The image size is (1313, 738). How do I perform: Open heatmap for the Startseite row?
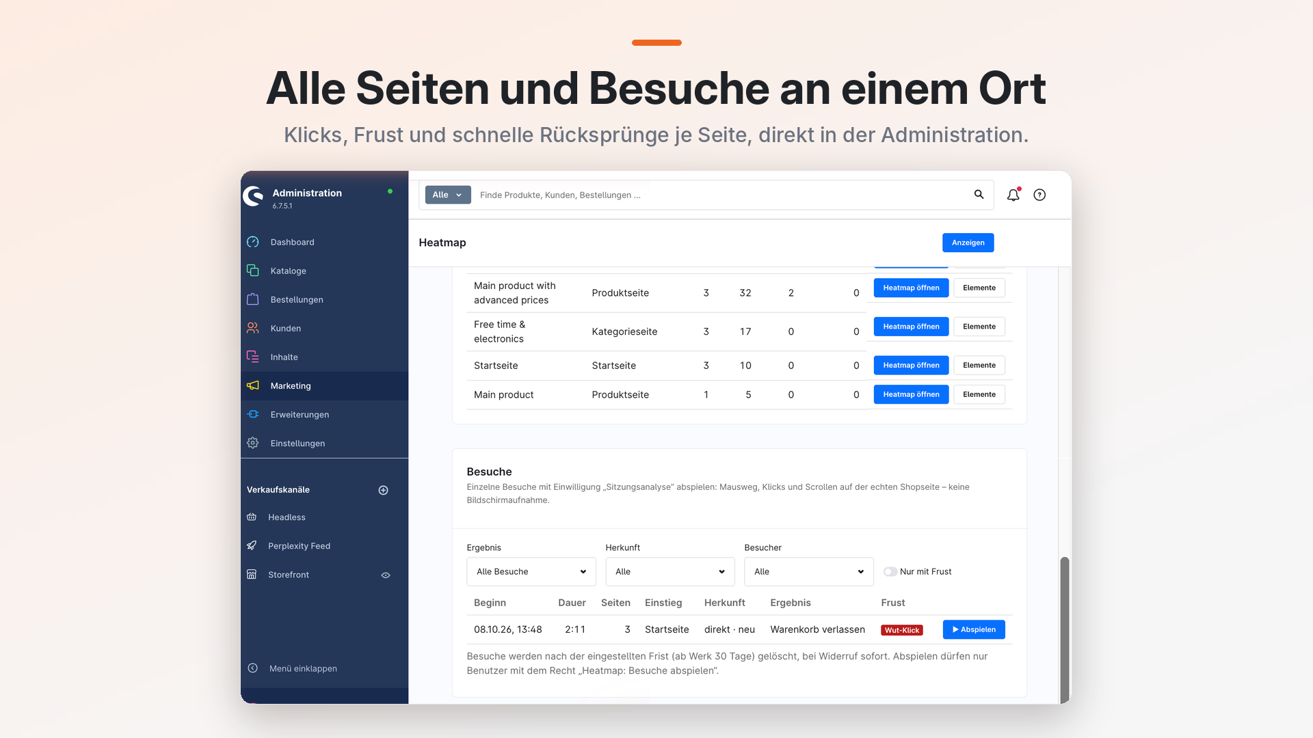[911, 366]
